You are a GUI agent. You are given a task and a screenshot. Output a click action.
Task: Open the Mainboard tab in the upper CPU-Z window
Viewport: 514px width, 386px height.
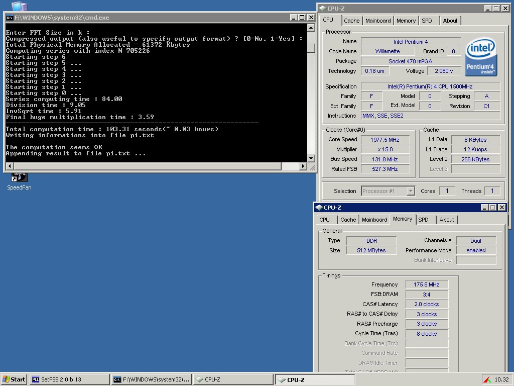(x=378, y=21)
